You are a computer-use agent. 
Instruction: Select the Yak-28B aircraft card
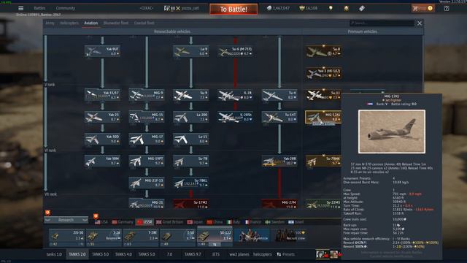[x=279, y=161]
